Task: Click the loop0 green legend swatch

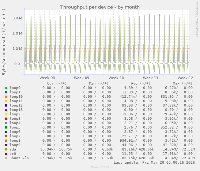Action: tap(6, 88)
